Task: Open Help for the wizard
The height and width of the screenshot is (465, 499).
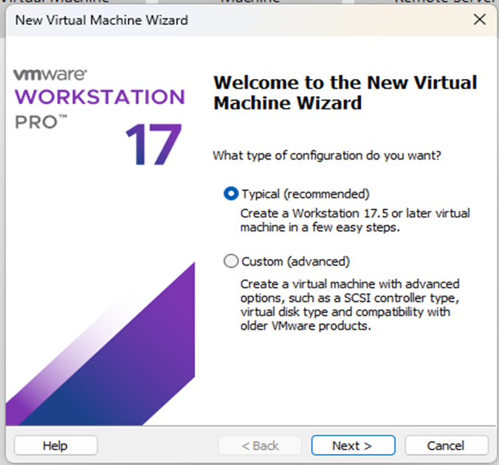Action: coord(55,445)
